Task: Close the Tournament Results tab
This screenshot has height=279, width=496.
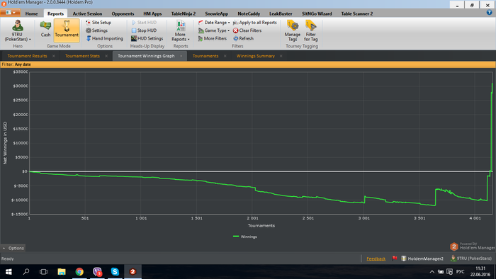Action: [x=53, y=56]
